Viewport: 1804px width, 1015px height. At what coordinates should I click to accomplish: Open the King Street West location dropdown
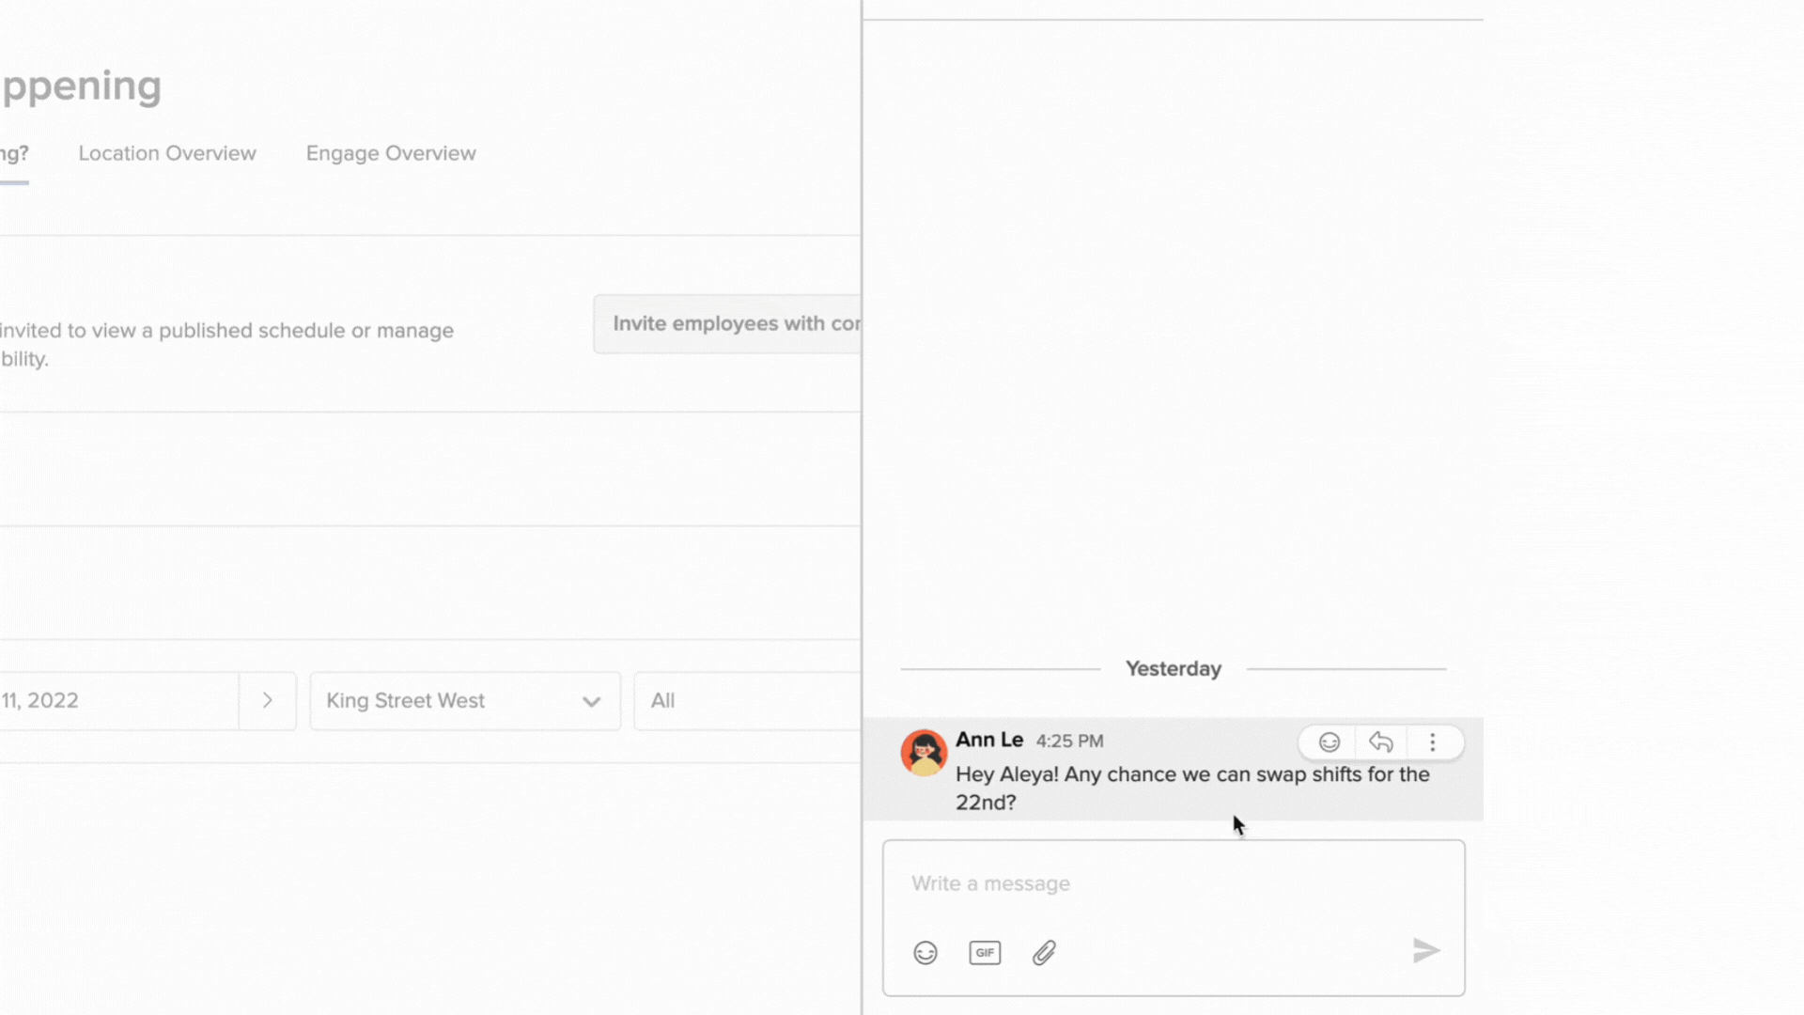464,700
